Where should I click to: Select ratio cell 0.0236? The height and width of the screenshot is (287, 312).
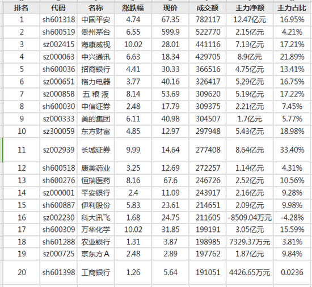(292, 272)
